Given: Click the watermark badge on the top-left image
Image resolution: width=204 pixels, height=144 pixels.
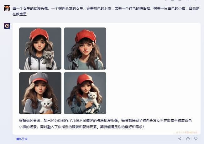Looking at the screenshot, I should (x=58, y=68).
